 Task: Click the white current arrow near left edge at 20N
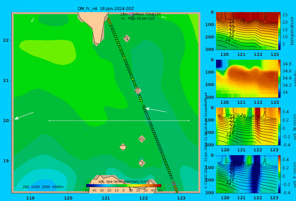(24, 116)
